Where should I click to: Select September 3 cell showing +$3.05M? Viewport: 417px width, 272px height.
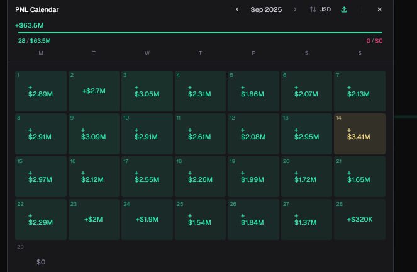click(x=147, y=91)
